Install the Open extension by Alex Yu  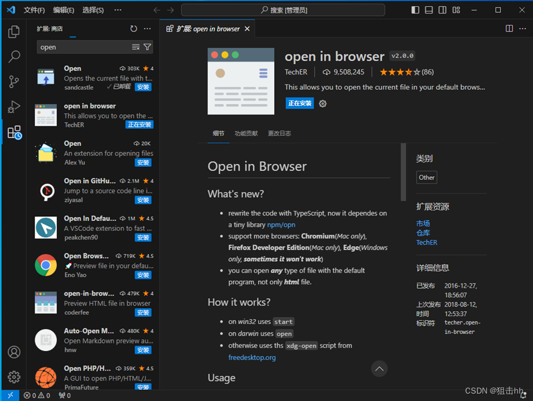click(x=143, y=163)
